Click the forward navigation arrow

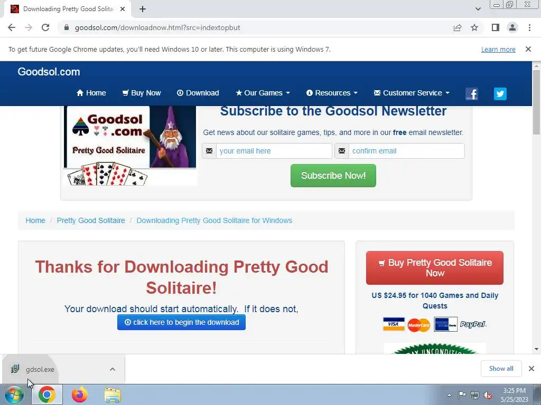[x=29, y=27]
